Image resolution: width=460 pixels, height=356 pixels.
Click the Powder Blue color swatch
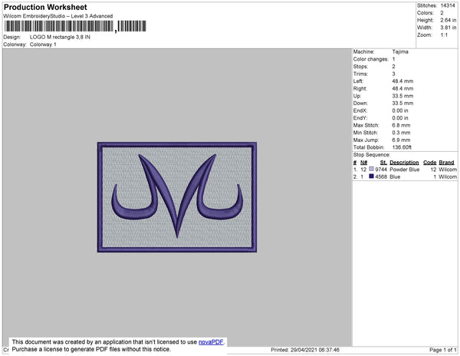click(371, 169)
